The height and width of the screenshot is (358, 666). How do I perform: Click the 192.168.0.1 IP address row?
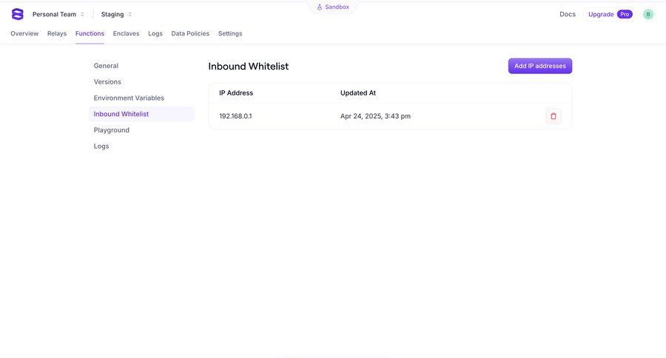pos(235,116)
